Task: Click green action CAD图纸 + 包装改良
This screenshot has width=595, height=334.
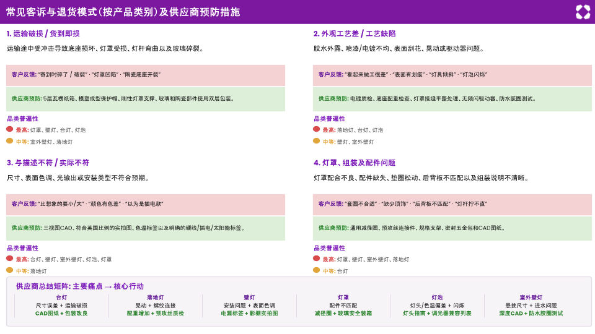Action: (x=61, y=314)
